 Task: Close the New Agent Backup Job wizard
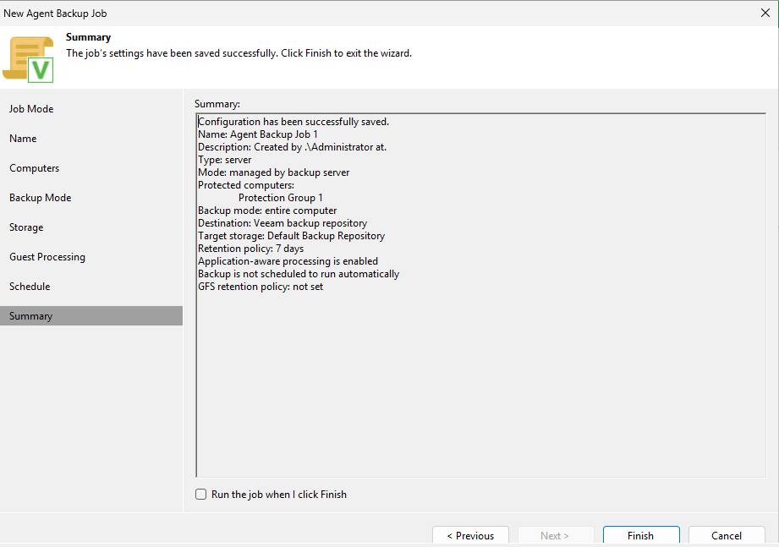click(765, 13)
